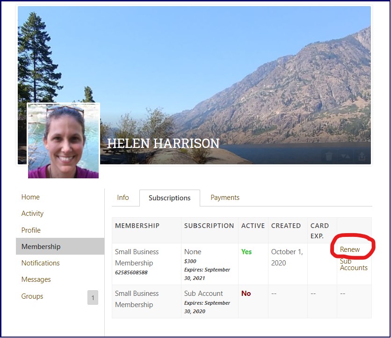
Task: Select Profile in the sidebar menu
Action: [31, 230]
